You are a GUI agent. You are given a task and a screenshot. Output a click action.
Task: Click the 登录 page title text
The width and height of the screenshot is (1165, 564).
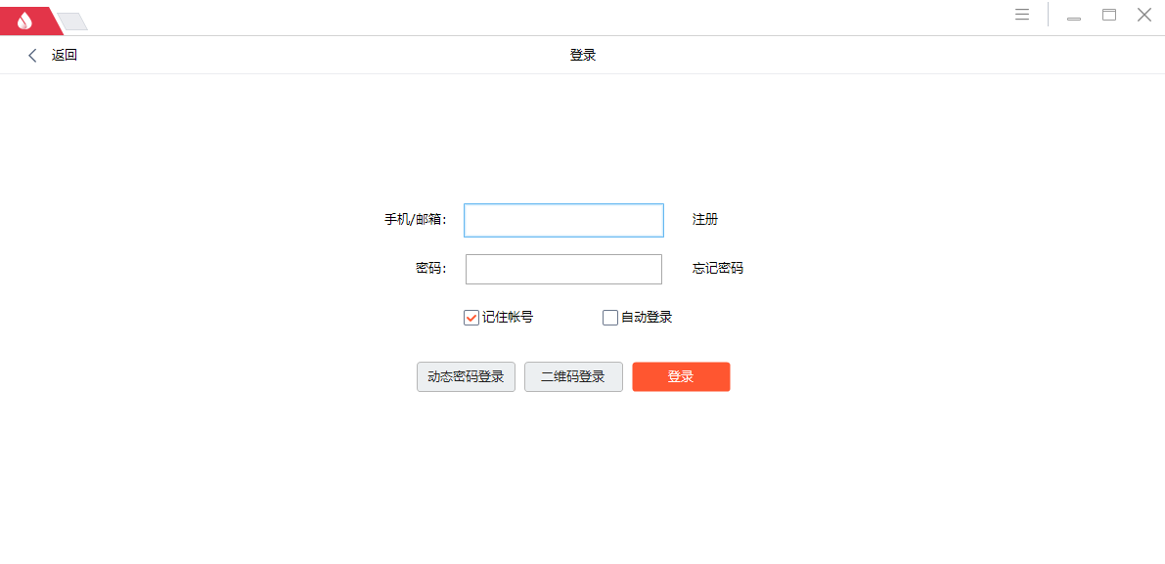[582, 55]
